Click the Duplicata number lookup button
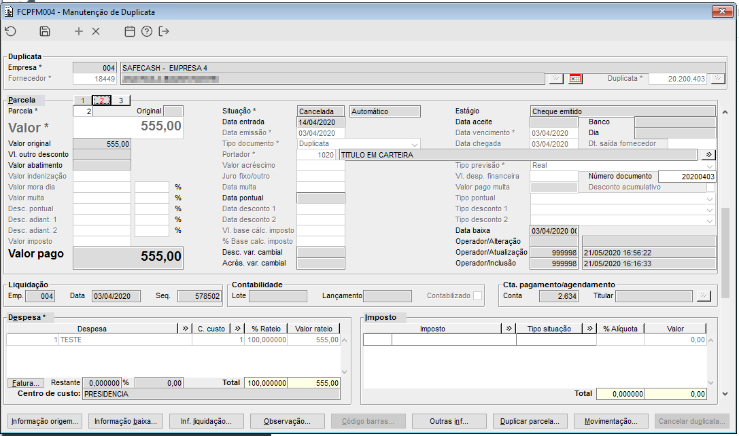This screenshot has height=436, width=739. (x=718, y=79)
